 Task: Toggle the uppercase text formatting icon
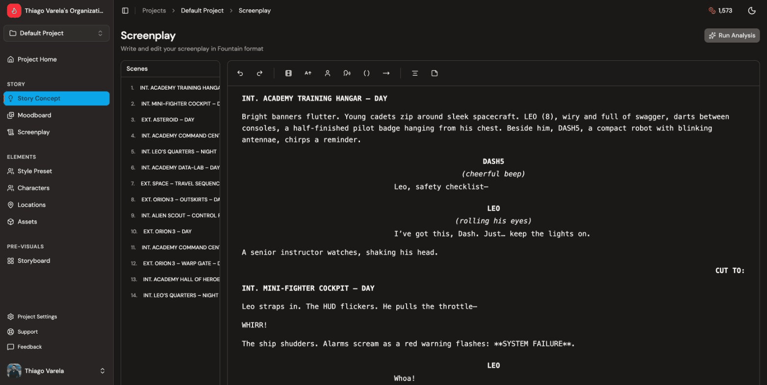point(307,73)
